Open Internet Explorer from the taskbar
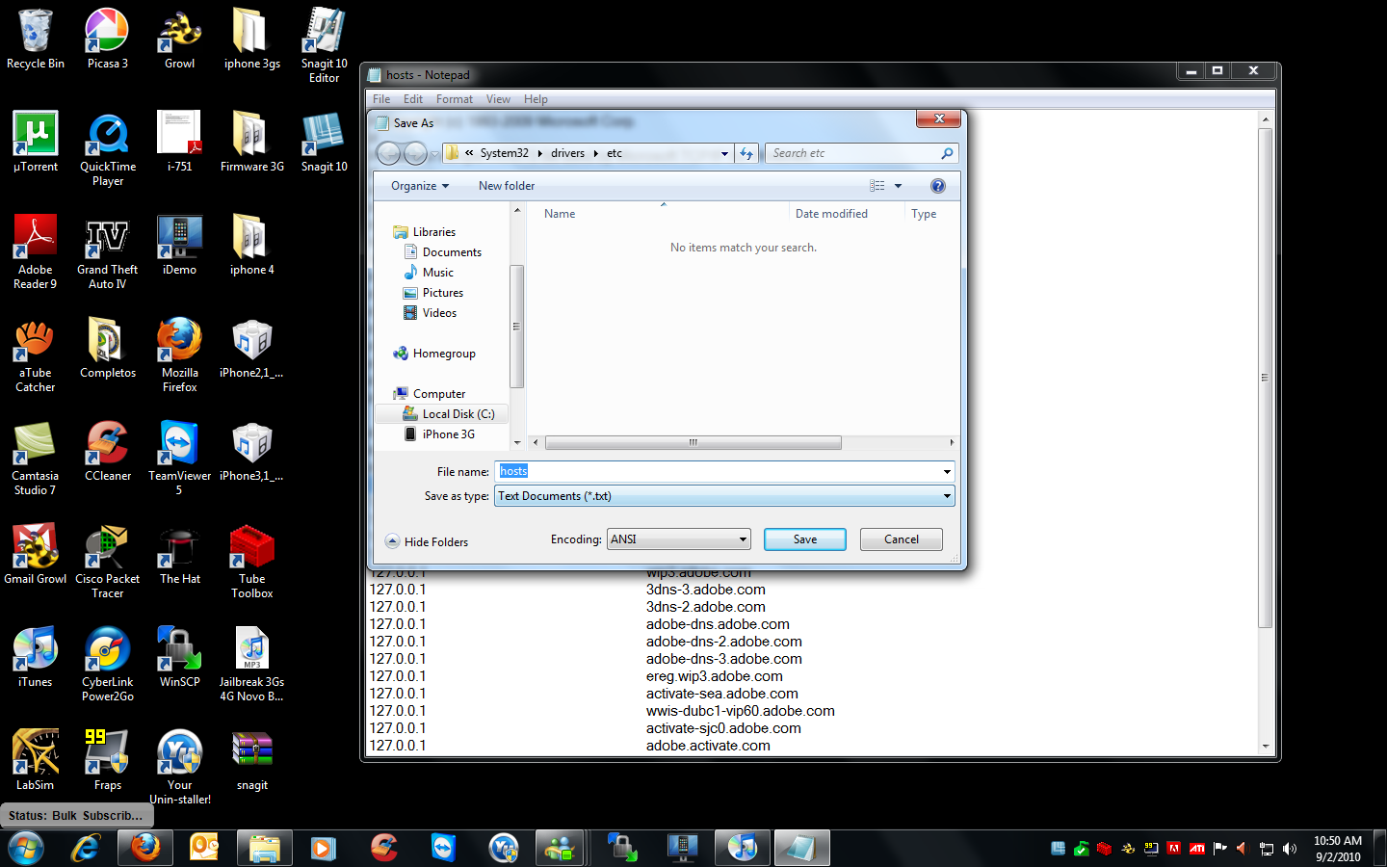Screen dimensions: 1387x867 coord(86,848)
